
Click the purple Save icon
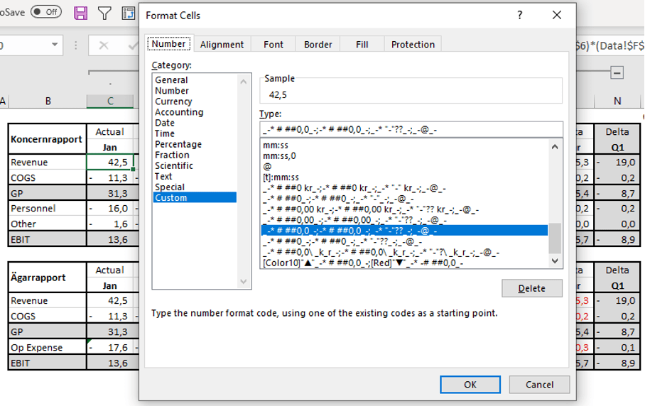(81, 13)
